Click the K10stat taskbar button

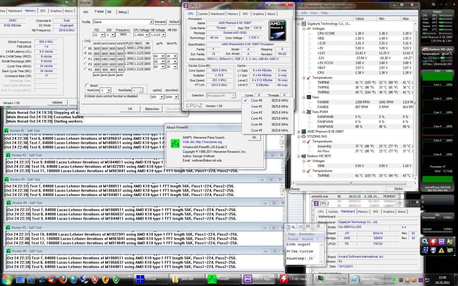(x=151, y=279)
